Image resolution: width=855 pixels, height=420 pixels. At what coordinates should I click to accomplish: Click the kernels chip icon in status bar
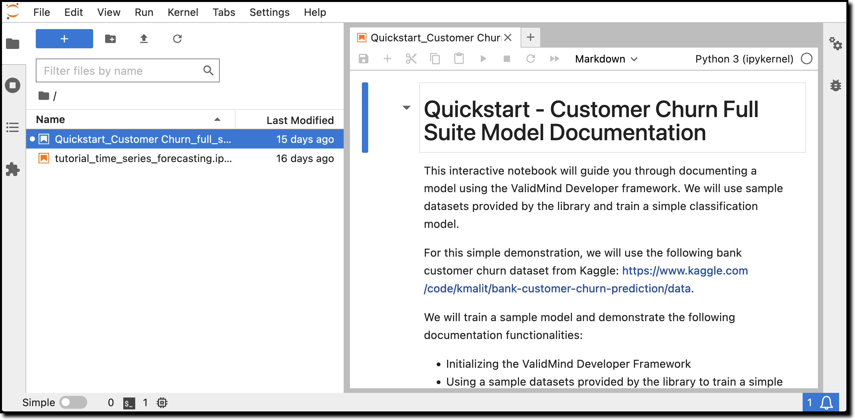162,403
